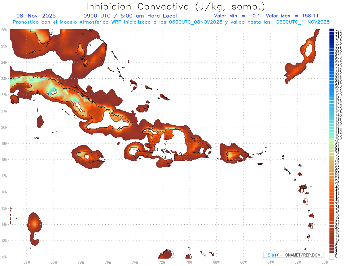Viewport: 345px width, 266px height.
Task: Click the 62W longitude label
Action: (298, 262)
